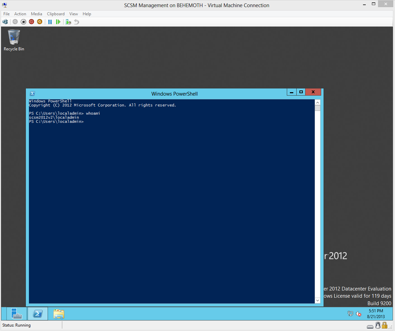Open the Help menu
395x331 pixels.
click(87, 14)
